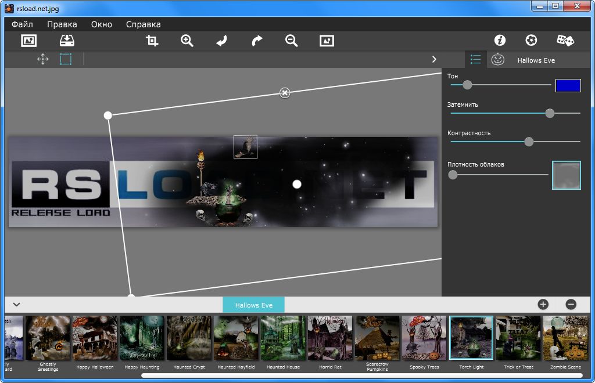Click the open image icon
The height and width of the screenshot is (383, 595).
click(x=28, y=41)
